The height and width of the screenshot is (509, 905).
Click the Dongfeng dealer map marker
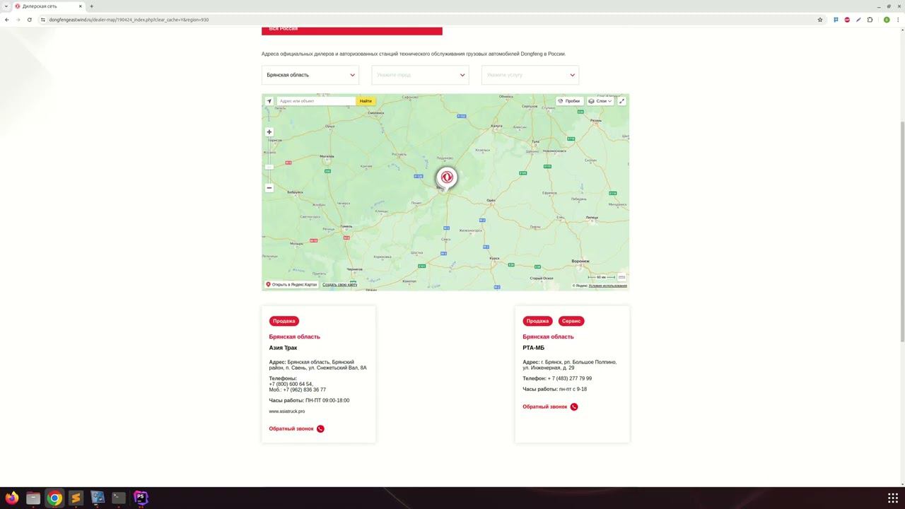446,178
